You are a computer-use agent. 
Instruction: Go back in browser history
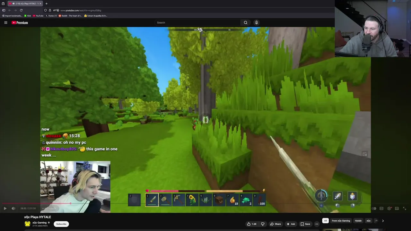[10, 10]
